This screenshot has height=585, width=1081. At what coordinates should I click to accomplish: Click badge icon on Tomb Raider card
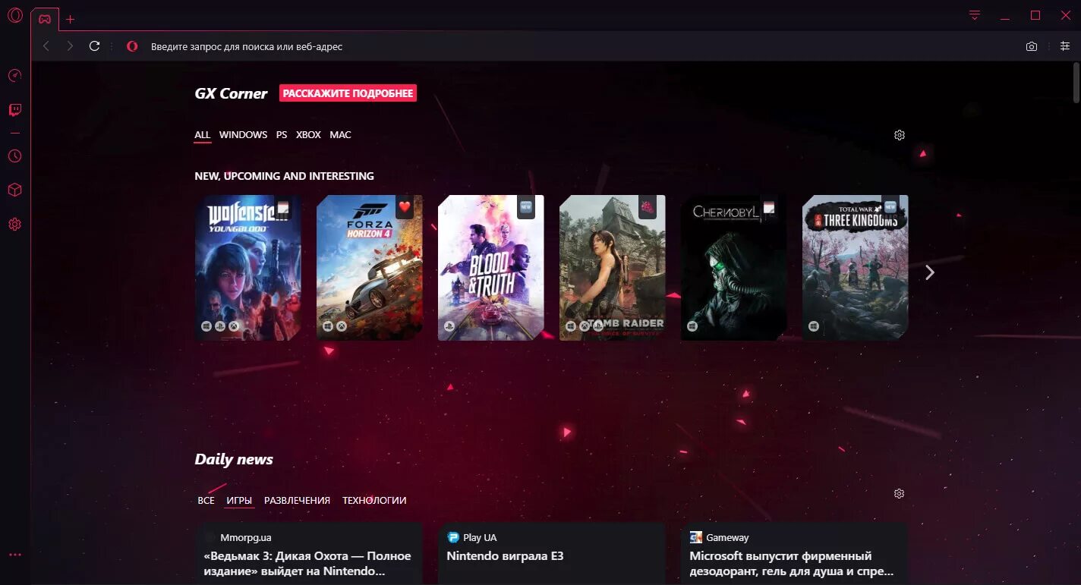click(x=648, y=206)
